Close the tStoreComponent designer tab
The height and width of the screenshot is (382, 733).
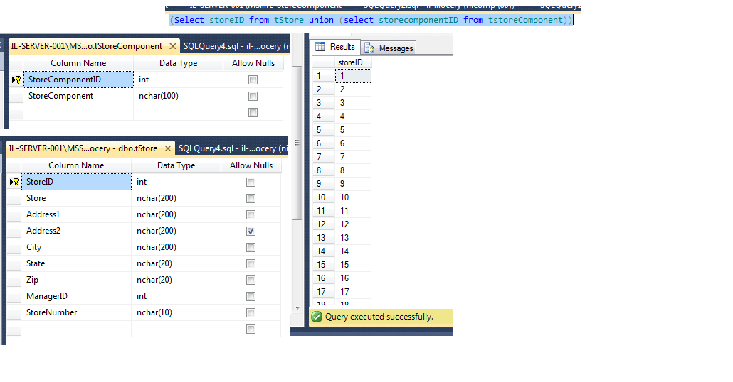(173, 46)
